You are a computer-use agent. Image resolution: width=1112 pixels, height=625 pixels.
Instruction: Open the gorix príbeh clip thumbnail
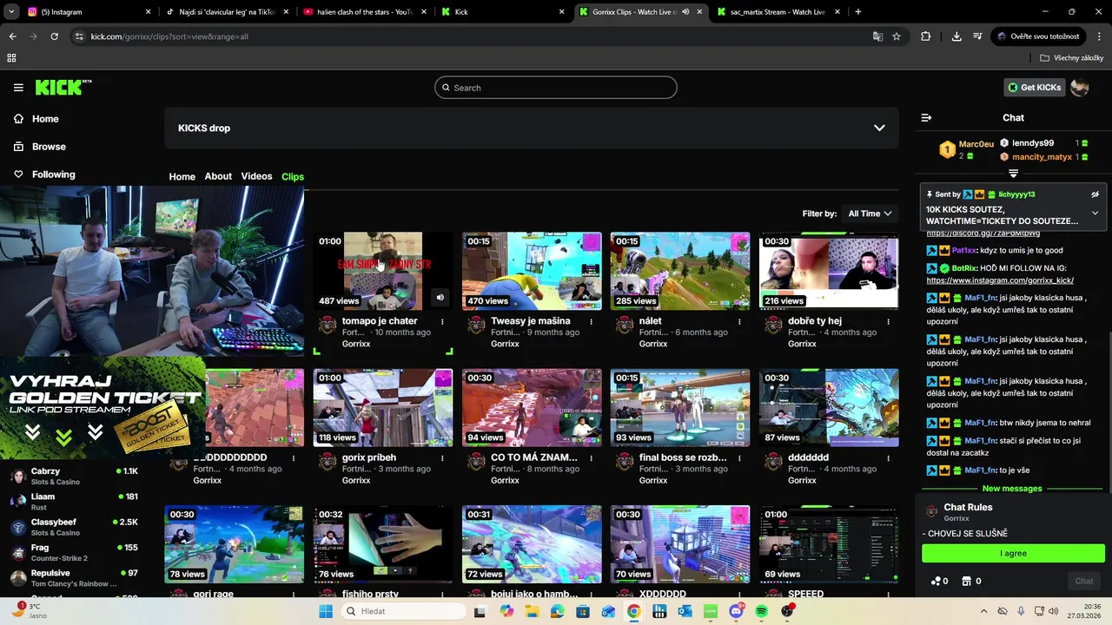[x=383, y=408]
